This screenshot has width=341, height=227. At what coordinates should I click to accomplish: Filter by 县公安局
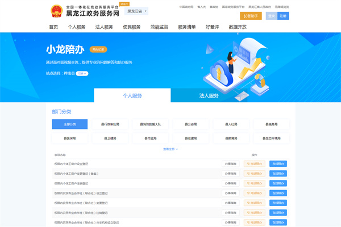coord(191,124)
